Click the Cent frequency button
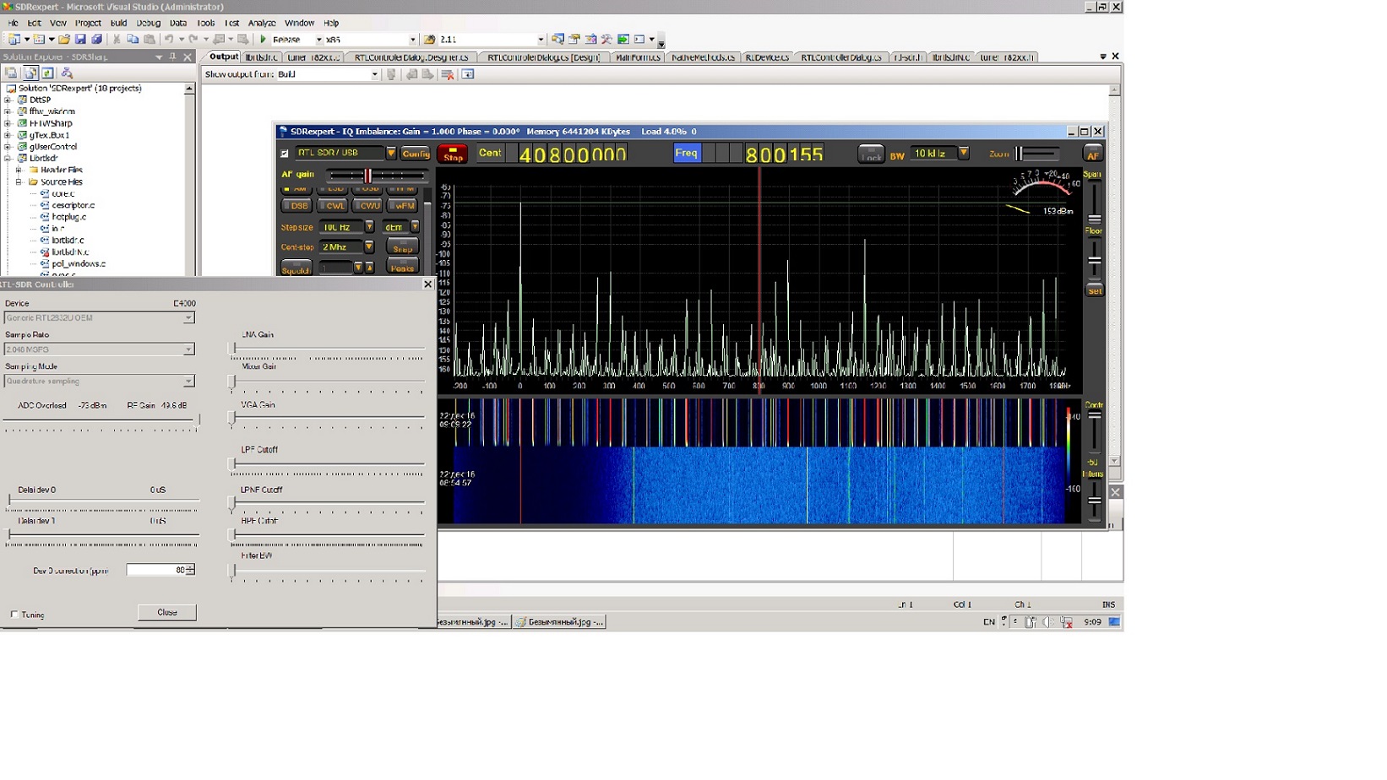Image resolution: width=1387 pixels, height=780 pixels. [x=490, y=153]
